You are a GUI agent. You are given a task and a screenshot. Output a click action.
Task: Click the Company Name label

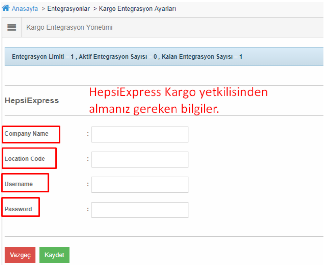[x=26, y=134]
